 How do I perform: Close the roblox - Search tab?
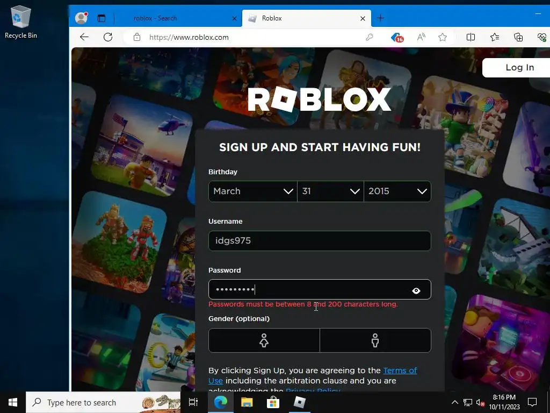point(234,18)
